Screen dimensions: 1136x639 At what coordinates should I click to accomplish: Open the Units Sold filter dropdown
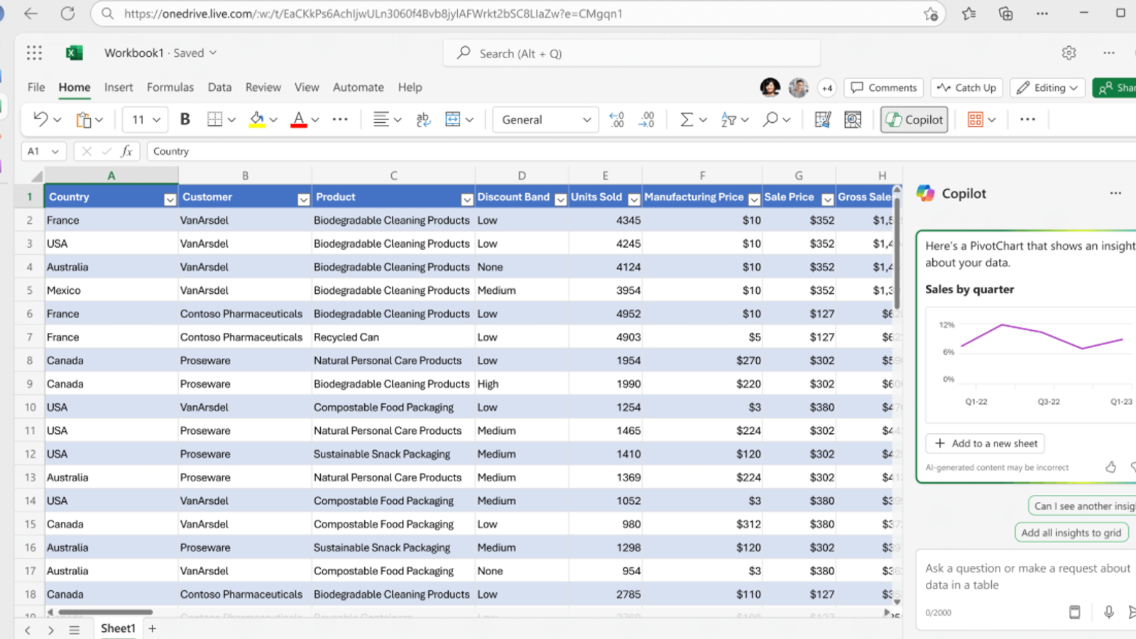(x=634, y=200)
